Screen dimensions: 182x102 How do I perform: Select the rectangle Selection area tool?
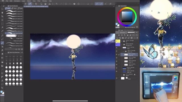pyautogui.click(x=2, y=24)
